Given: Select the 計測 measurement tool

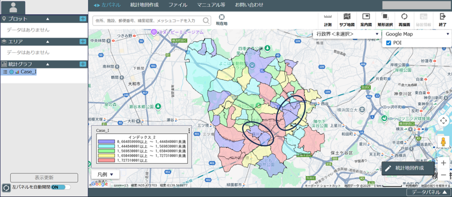Looking at the screenshot, I should click(x=328, y=19).
